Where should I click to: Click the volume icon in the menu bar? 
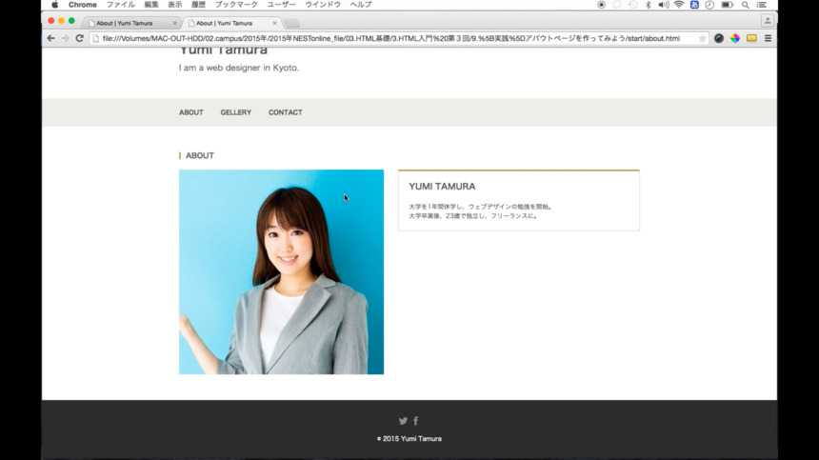click(x=664, y=5)
